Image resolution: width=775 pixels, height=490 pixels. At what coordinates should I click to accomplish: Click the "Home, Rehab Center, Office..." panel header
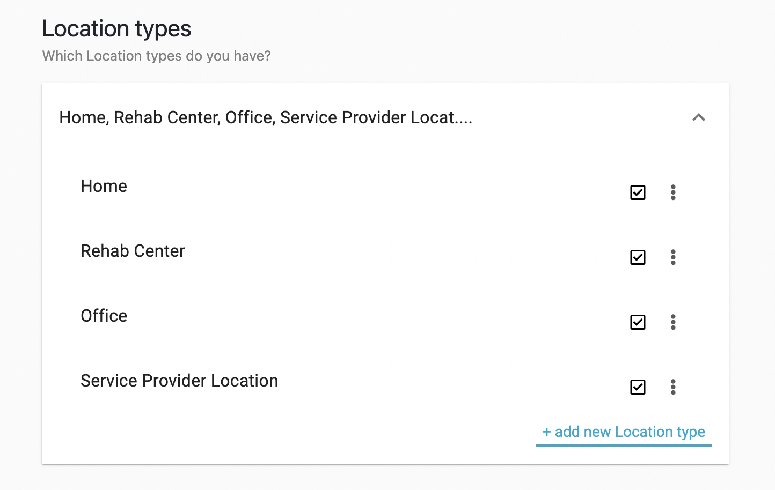click(266, 117)
